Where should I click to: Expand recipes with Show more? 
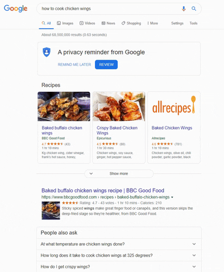click(x=119, y=173)
